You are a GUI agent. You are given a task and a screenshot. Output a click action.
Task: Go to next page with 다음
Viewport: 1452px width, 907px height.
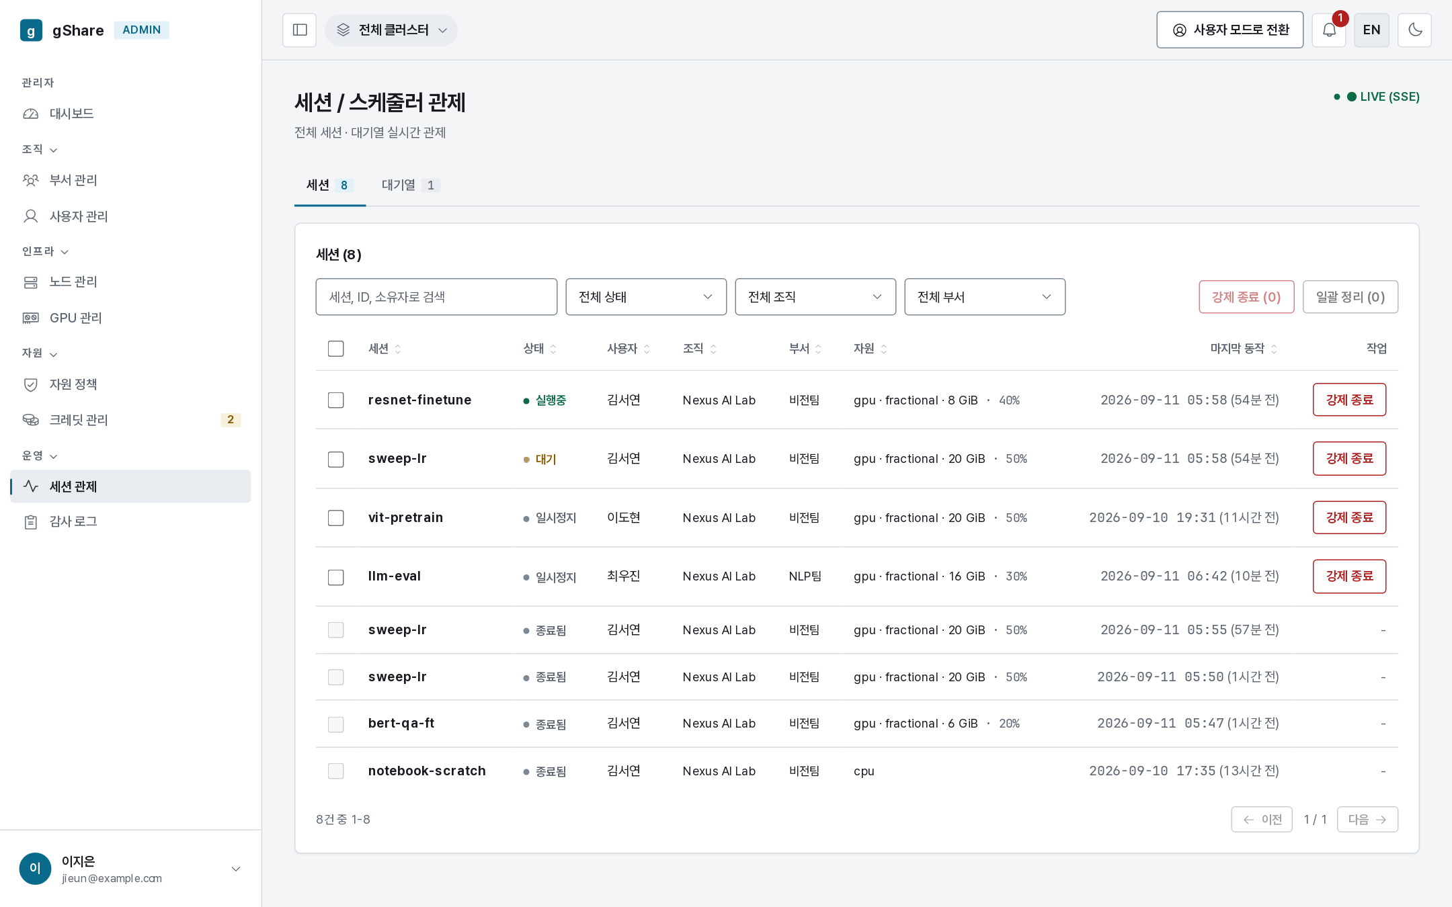1367,820
